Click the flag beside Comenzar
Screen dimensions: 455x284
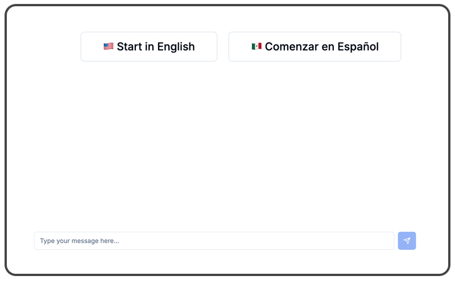click(x=257, y=47)
